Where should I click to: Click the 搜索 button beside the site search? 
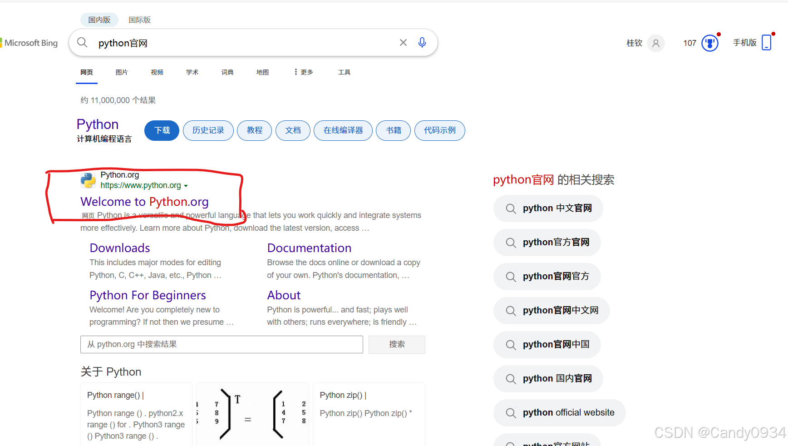[396, 344]
